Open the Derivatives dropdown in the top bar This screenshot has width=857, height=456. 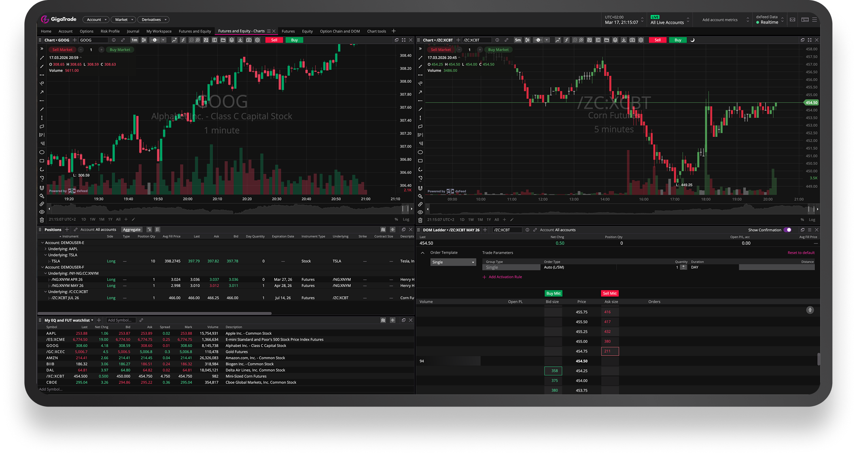[153, 19]
